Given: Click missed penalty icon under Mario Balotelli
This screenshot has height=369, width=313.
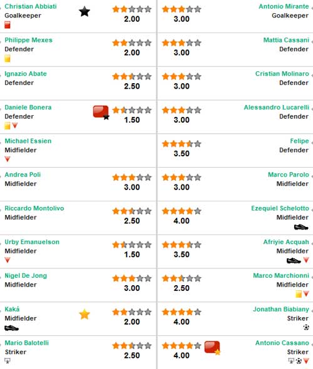Looking at the screenshot, I should pyautogui.click(x=8, y=361).
